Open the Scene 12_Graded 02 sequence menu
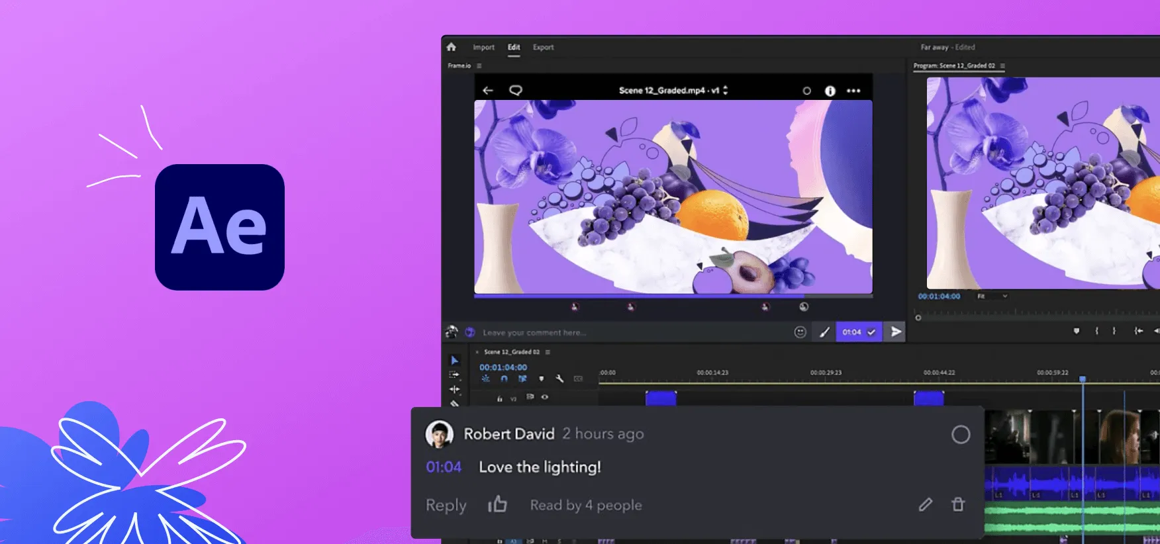Image resolution: width=1160 pixels, height=544 pixels. pos(548,352)
